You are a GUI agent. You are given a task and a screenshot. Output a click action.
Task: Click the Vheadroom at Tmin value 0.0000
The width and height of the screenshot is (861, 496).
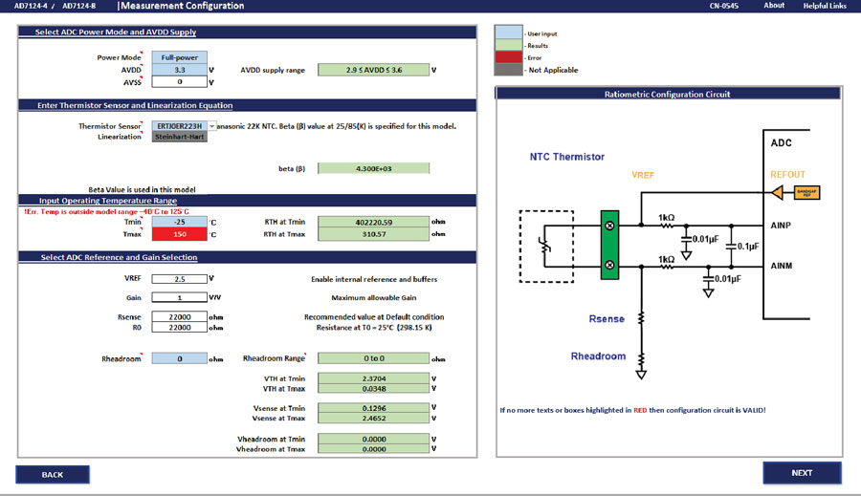coord(373,439)
